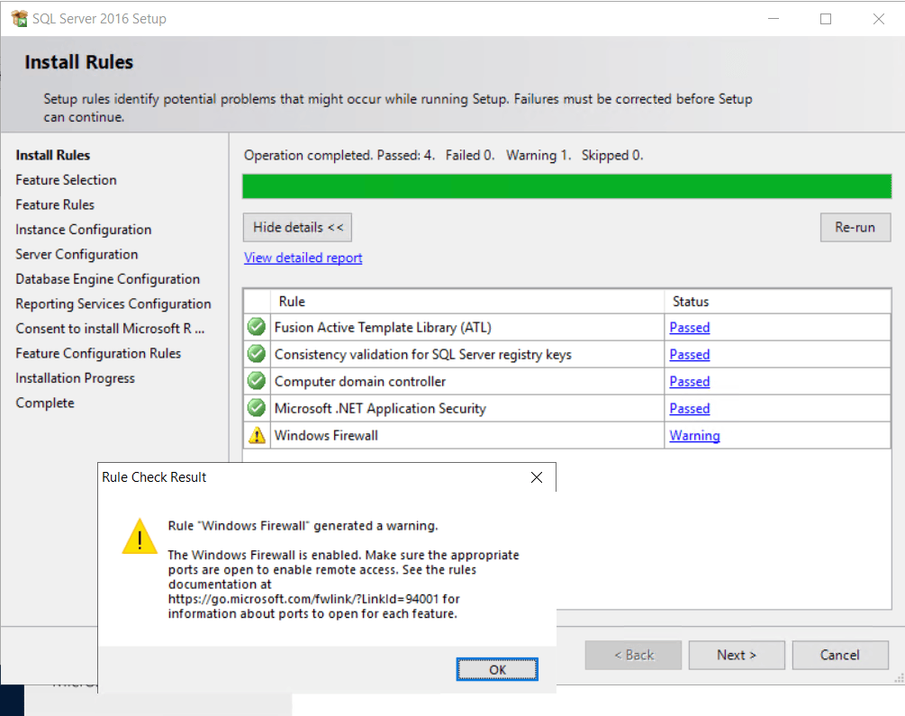Select Feature Selection in the left sidebar
Image resolution: width=905 pixels, height=716 pixels.
(x=66, y=179)
